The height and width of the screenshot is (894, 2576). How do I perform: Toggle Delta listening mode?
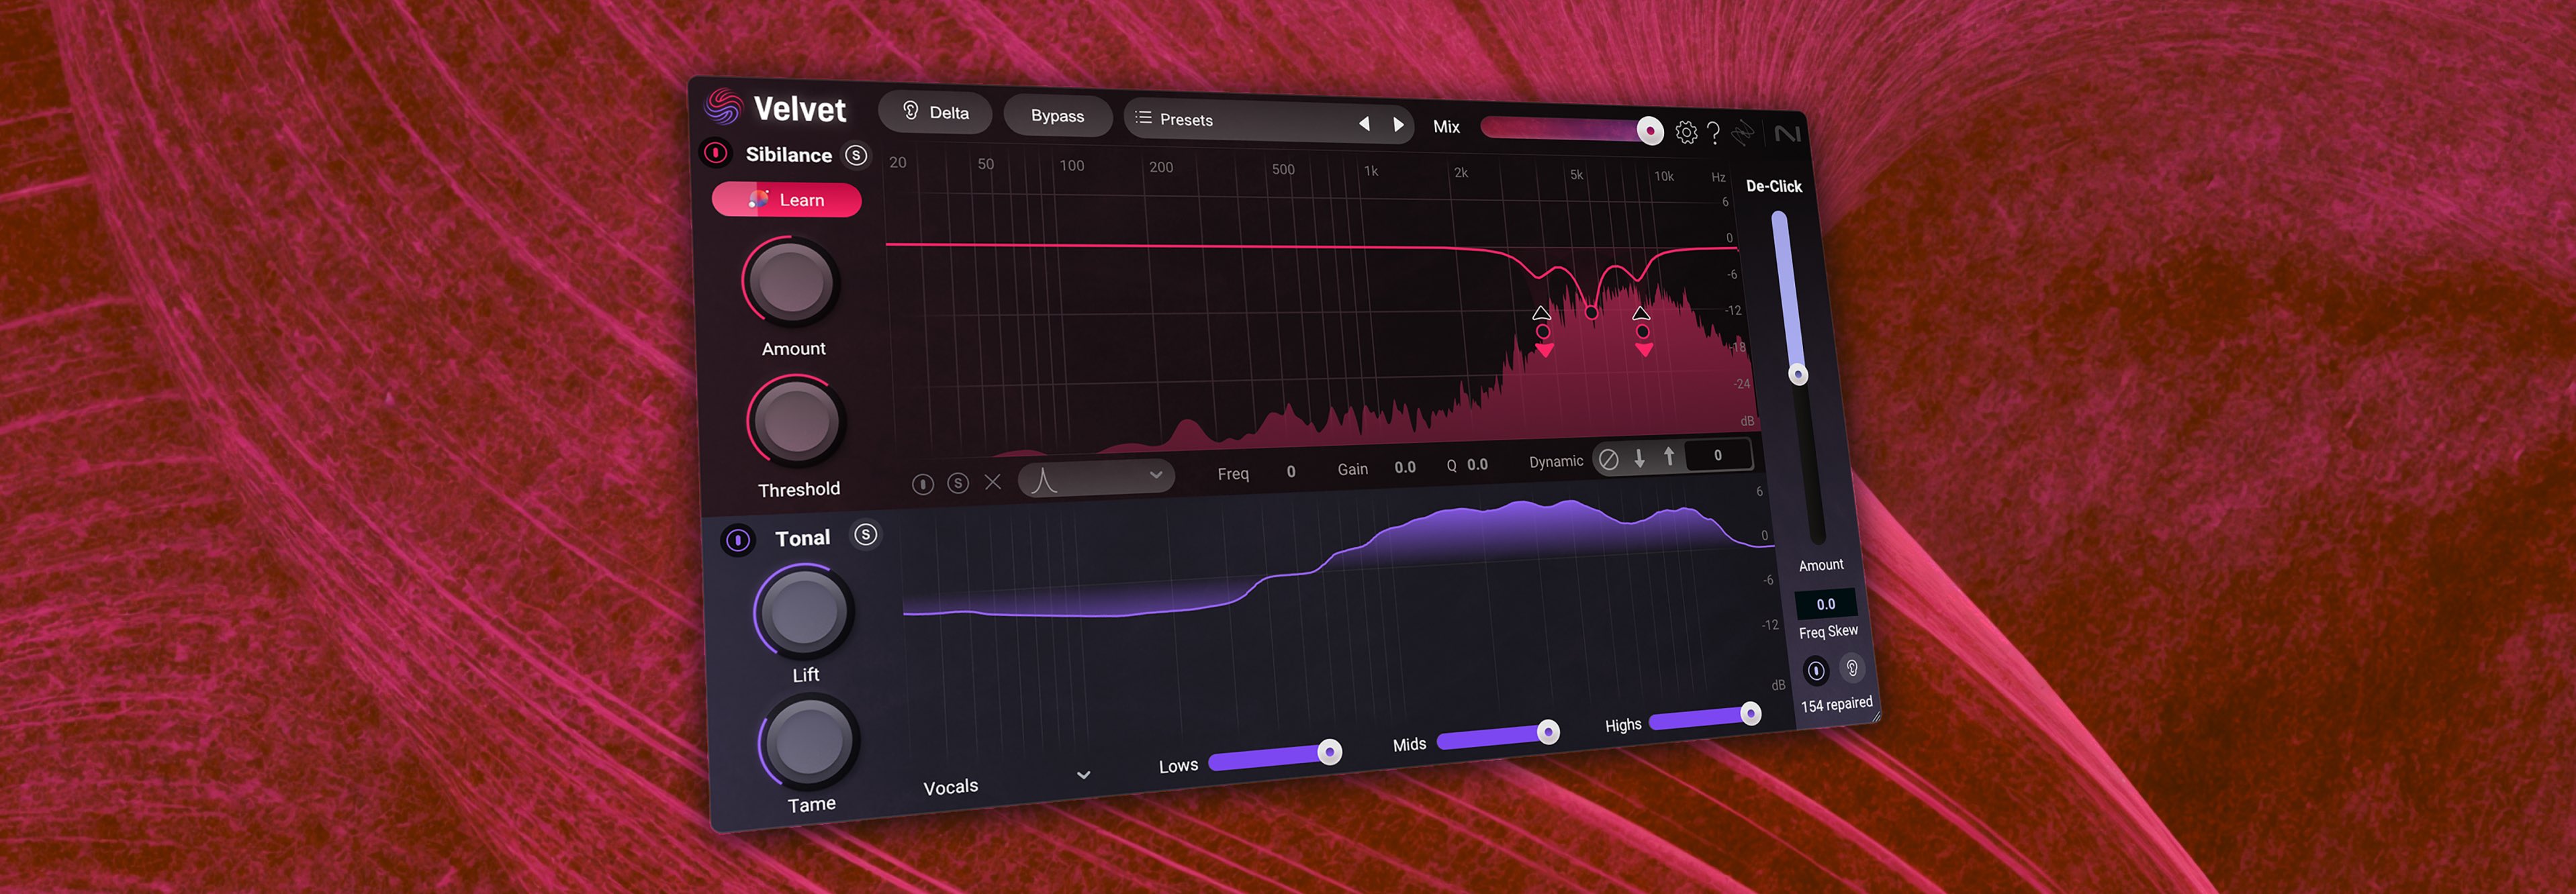click(935, 112)
